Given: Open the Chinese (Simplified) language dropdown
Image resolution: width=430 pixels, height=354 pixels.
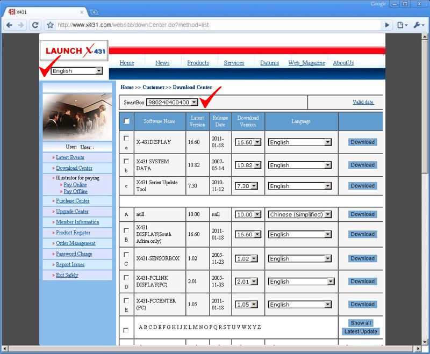Looking at the screenshot, I should tap(300, 214).
